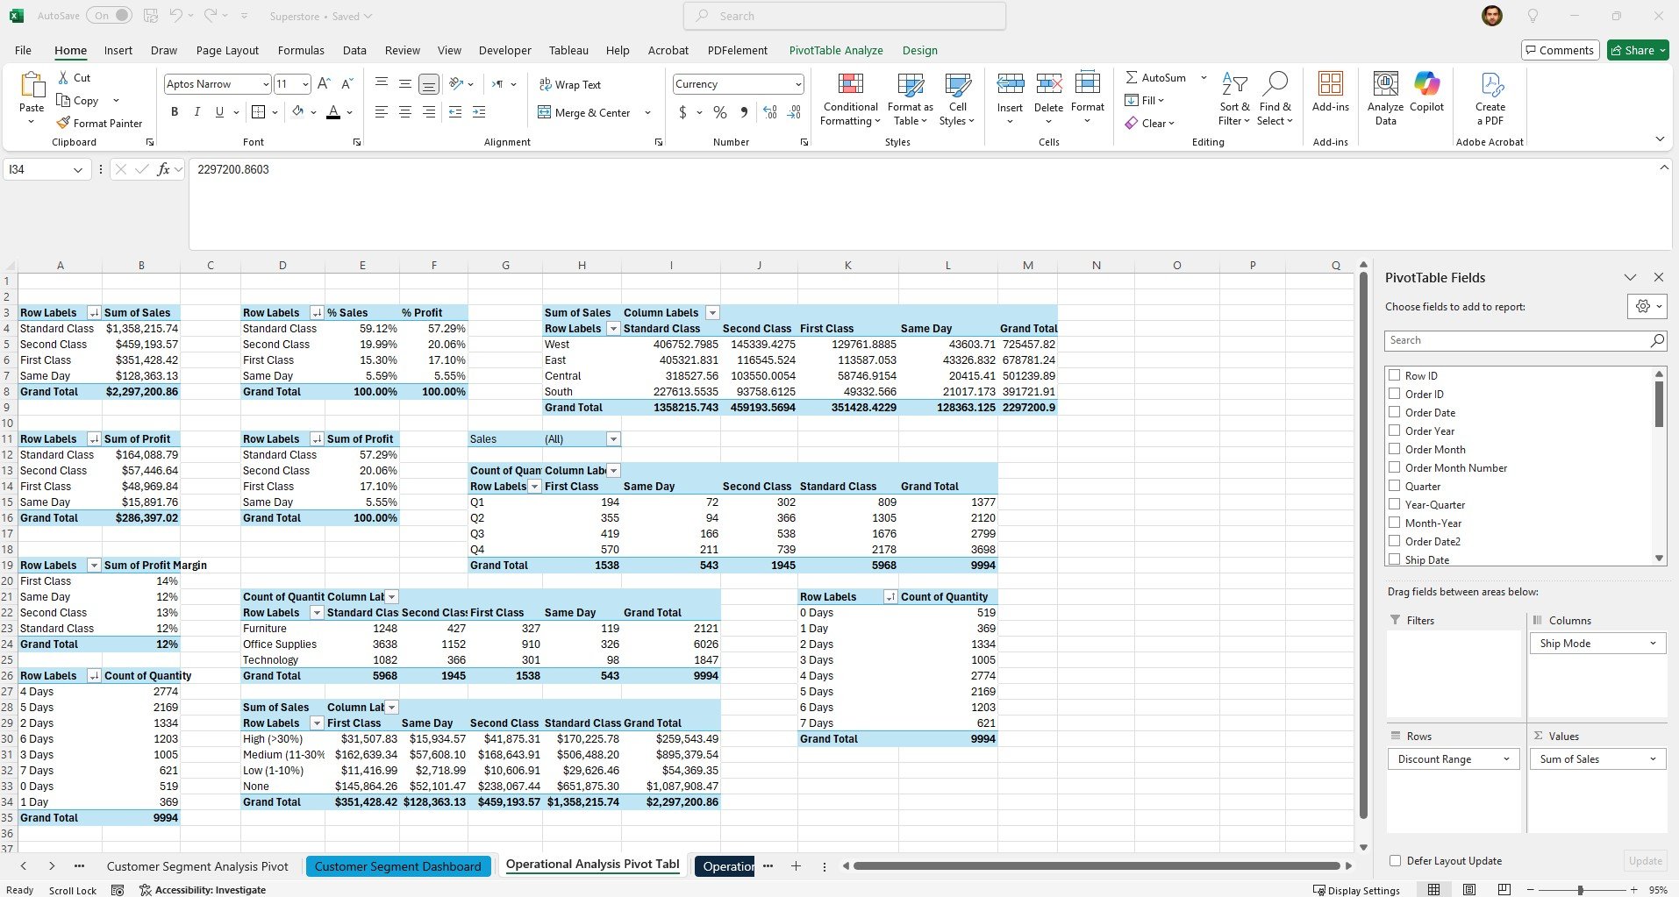The height and width of the screenshot is (897, 1679).
Task: Click the zoom slider
Action: 1580,890
